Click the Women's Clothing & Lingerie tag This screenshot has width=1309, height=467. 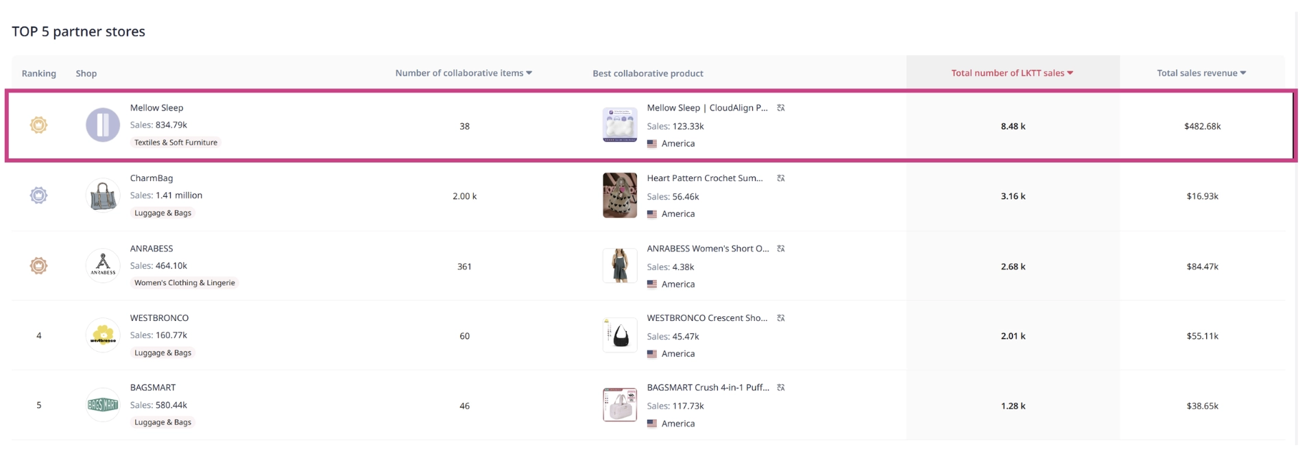pos(184,283)
